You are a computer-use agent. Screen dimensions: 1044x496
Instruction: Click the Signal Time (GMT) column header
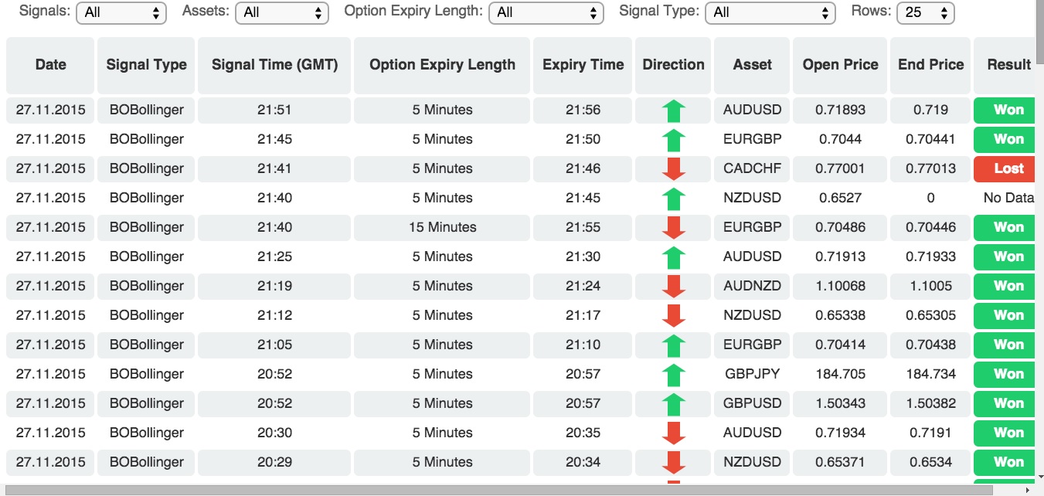click(275, 65)
